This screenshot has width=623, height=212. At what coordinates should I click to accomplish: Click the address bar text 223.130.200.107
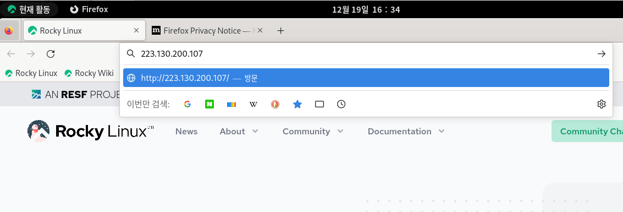[172, 54]
